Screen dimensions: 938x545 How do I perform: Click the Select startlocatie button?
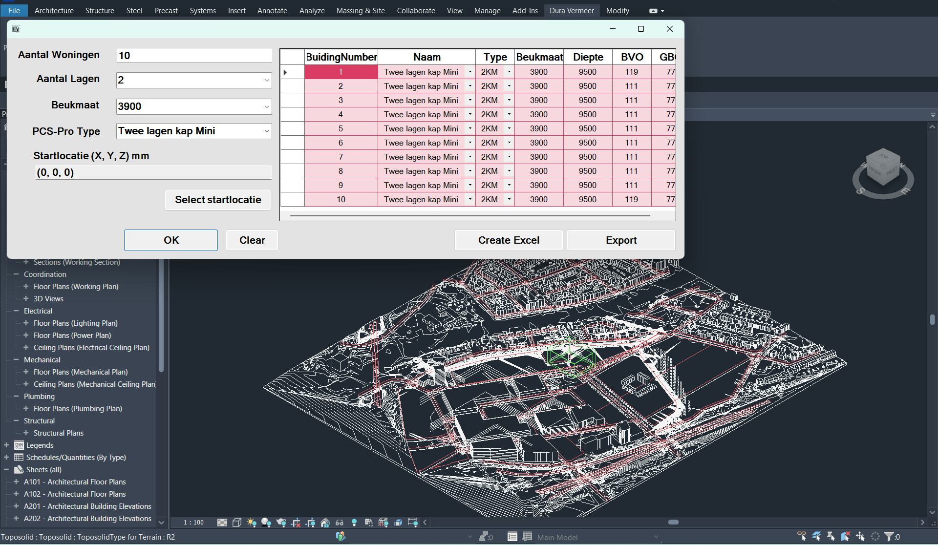(218, 200)
